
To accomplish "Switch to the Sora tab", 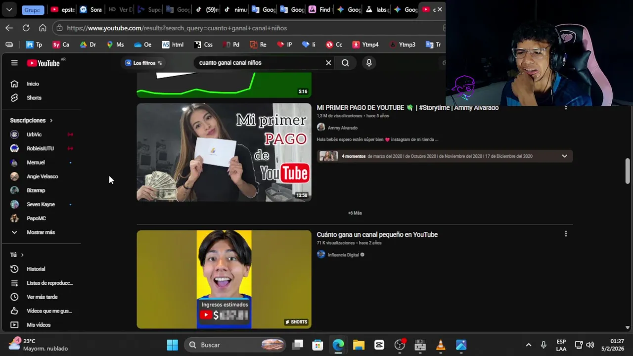I will point(91,9).
